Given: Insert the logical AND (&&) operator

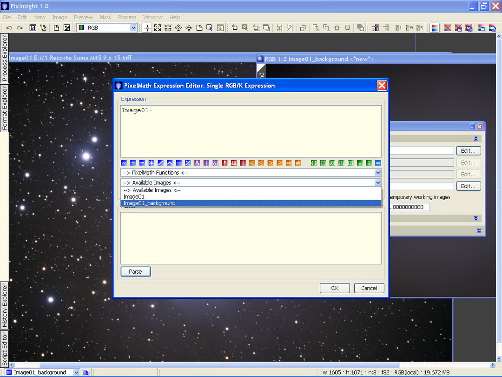Looking at the screenshot, I should [234, 163].
